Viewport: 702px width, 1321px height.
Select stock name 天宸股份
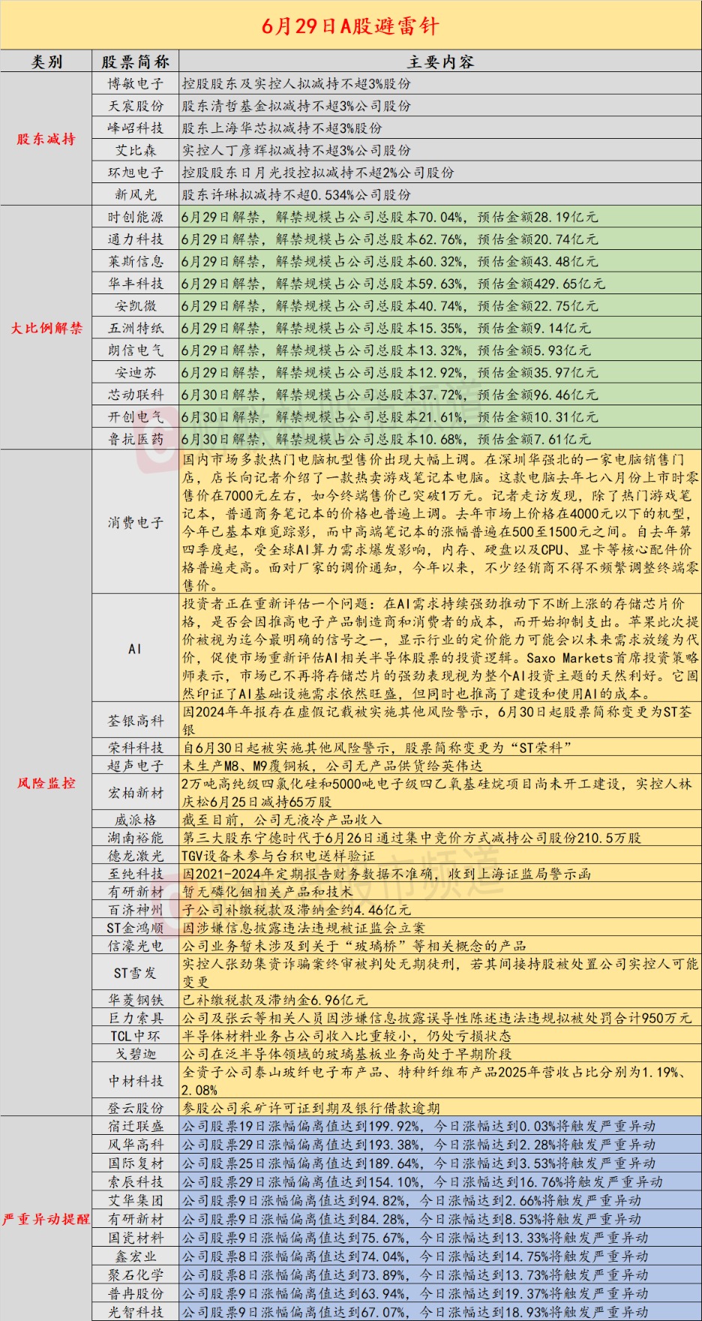coord(136,106)
